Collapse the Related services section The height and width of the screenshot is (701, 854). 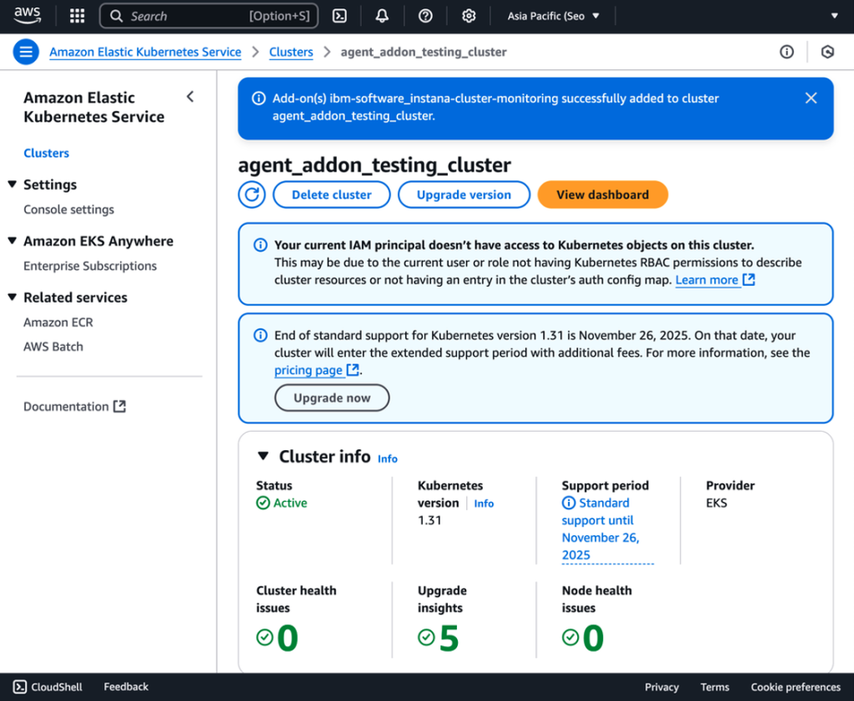pyautogui.click(x=12, y=298)
